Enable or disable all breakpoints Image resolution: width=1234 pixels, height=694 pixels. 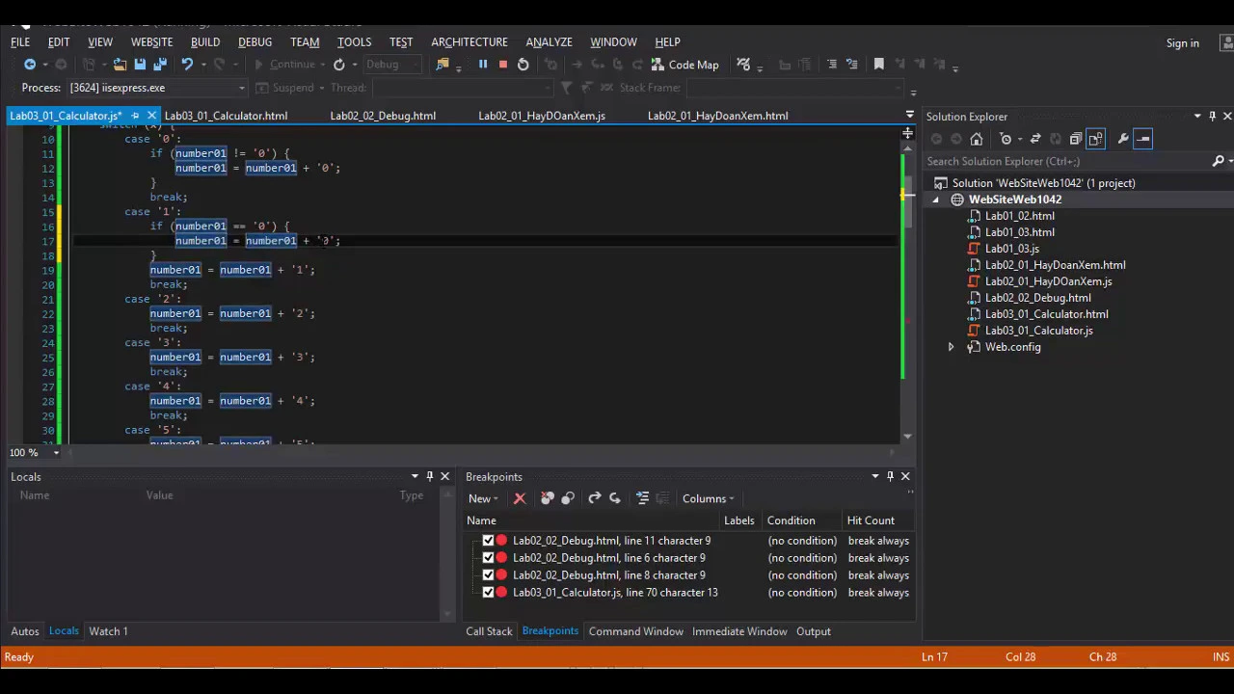pyautogui.click(x=568, y=498)
